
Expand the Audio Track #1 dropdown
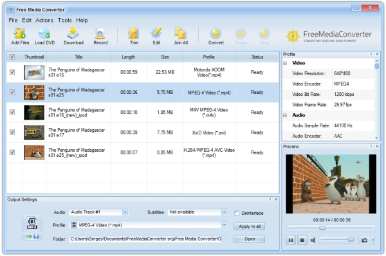pos(125,212)
